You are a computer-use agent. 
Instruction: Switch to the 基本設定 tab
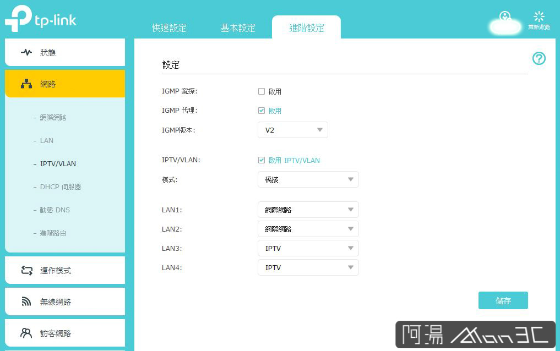point(238,28)
